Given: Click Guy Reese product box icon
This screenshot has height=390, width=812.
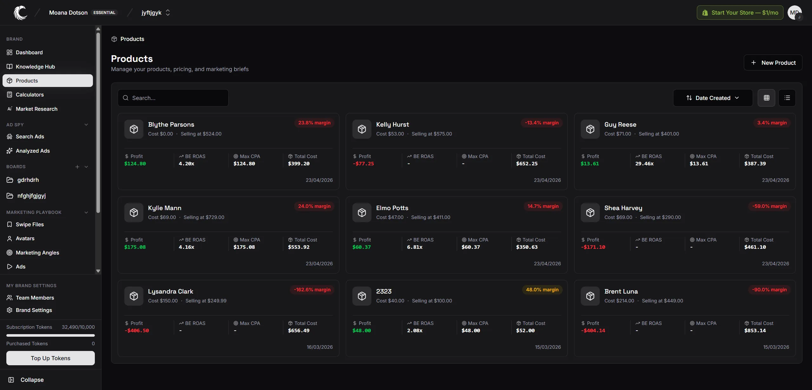Looking at the screenshot, I should (x=590, y=129).
